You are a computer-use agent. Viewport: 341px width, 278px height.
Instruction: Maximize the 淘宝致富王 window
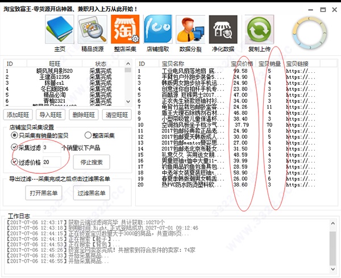click(x=323, y=10)
